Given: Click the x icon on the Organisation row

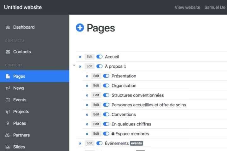Looking at the screenshot, I should tap(87, 86).
